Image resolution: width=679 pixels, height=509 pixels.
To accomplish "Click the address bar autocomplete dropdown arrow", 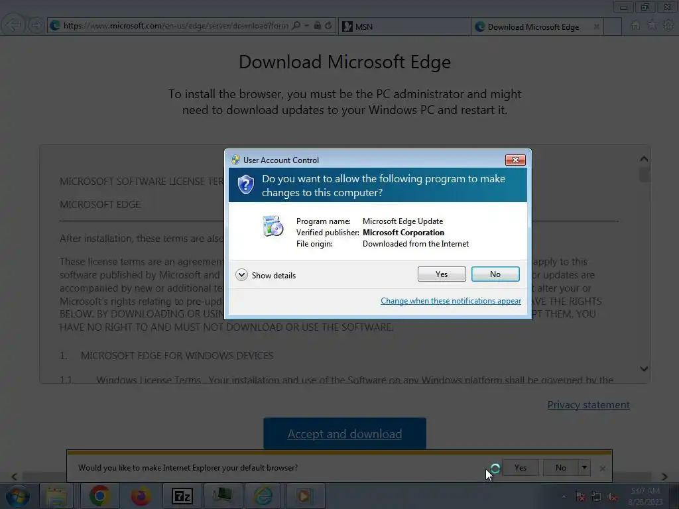I will tap(306, 26).
